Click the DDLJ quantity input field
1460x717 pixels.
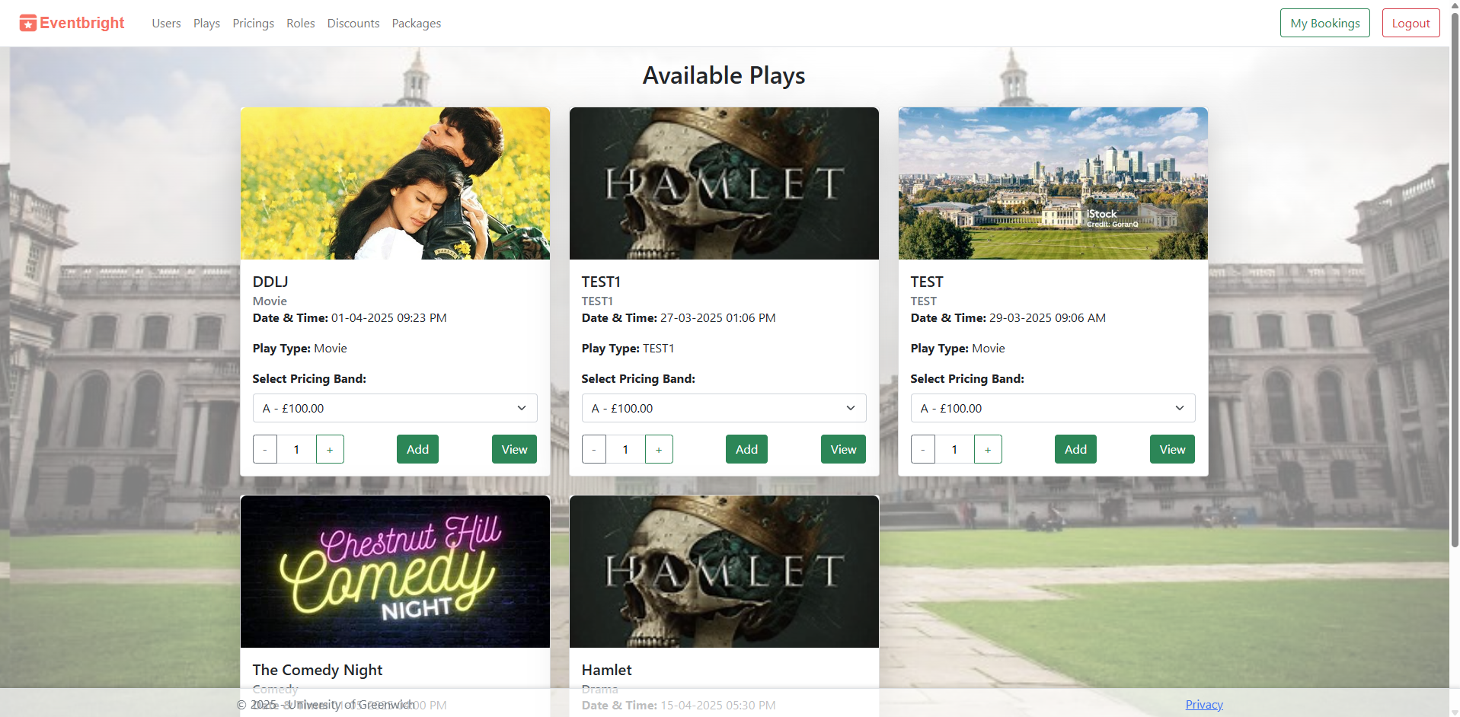(296, 448)
